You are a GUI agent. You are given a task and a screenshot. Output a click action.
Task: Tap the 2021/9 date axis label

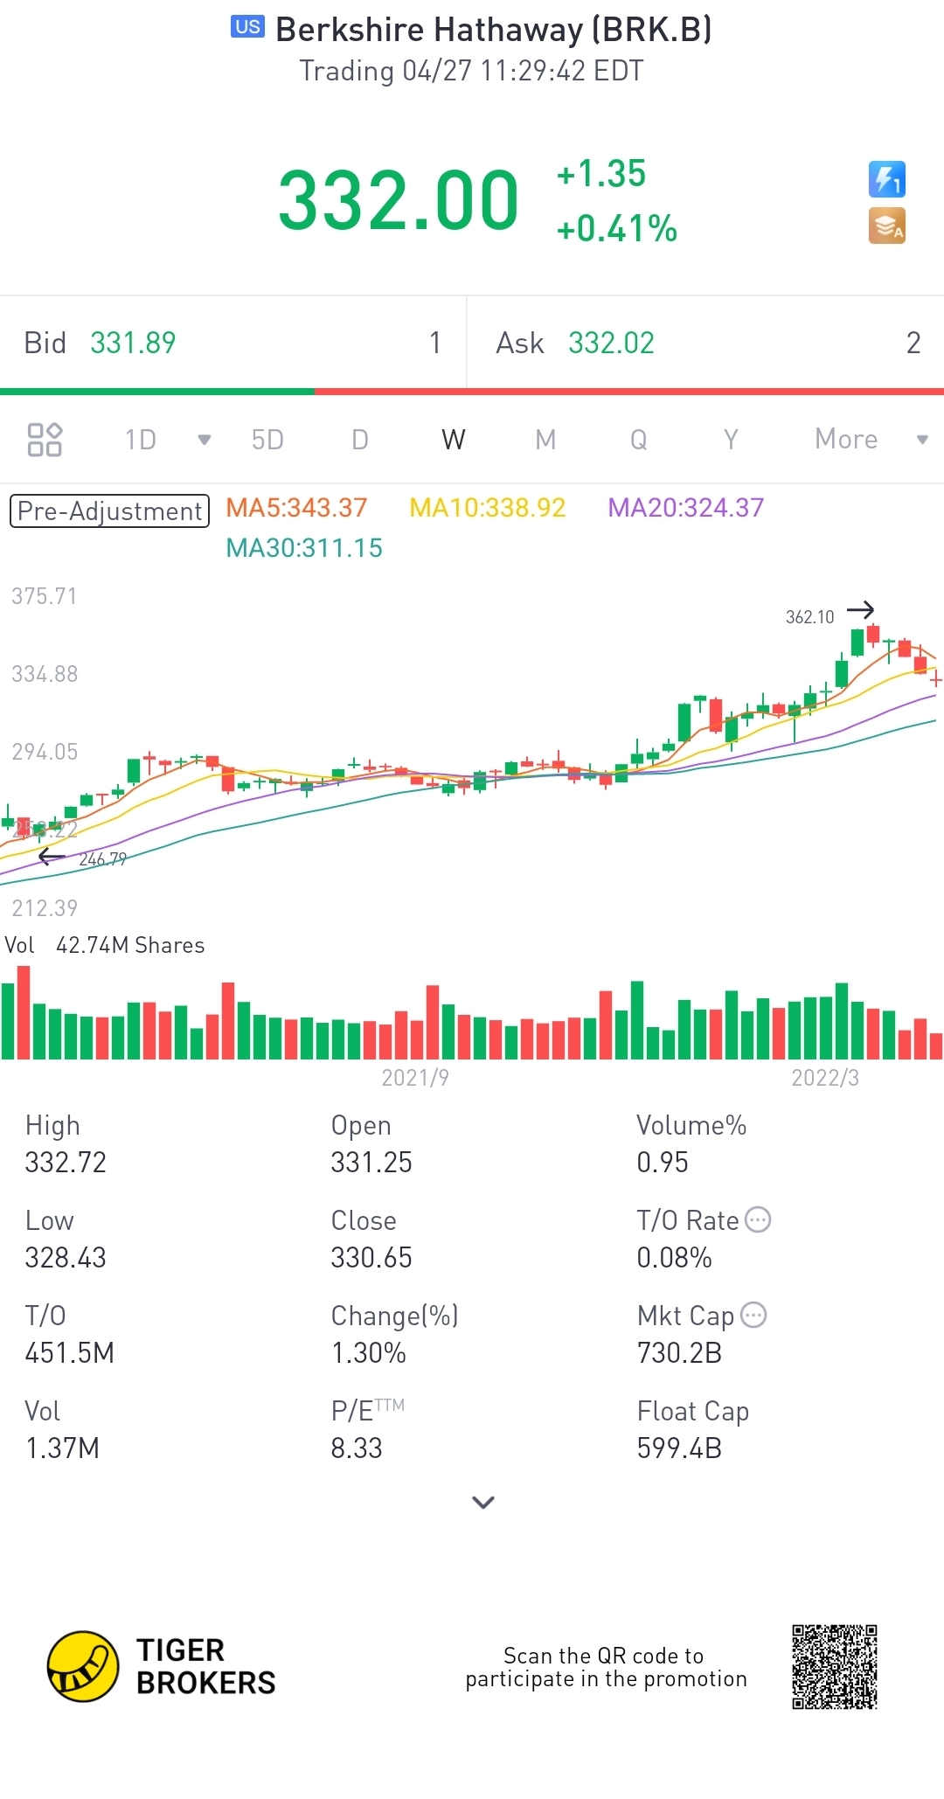[415, 1078]
